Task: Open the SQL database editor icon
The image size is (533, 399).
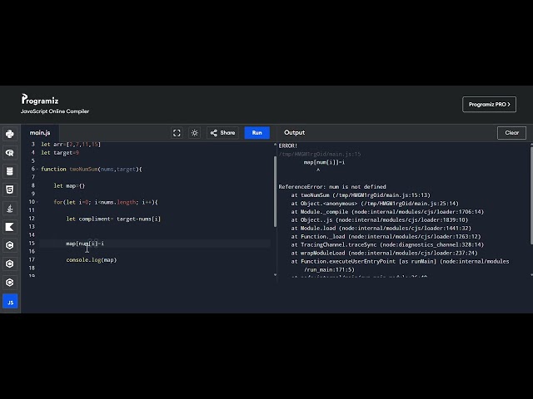Action: click(10, 171)
